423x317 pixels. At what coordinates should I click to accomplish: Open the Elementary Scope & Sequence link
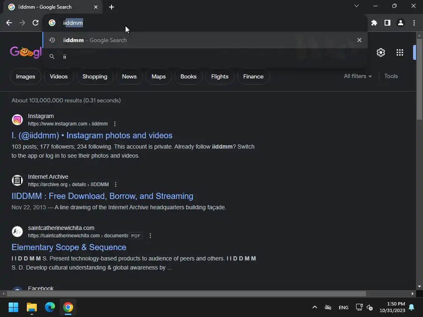click(69, 247)
